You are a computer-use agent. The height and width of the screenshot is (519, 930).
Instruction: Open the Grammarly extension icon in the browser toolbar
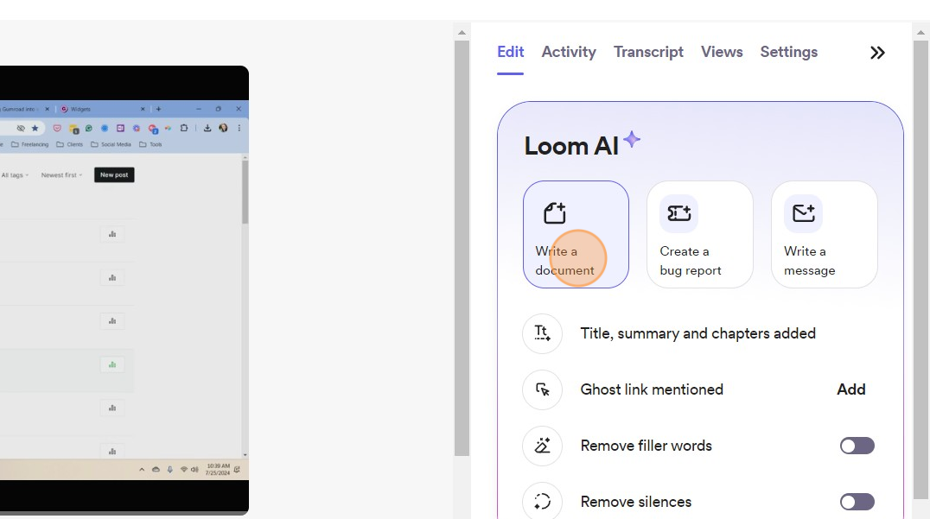pos(88,127)
